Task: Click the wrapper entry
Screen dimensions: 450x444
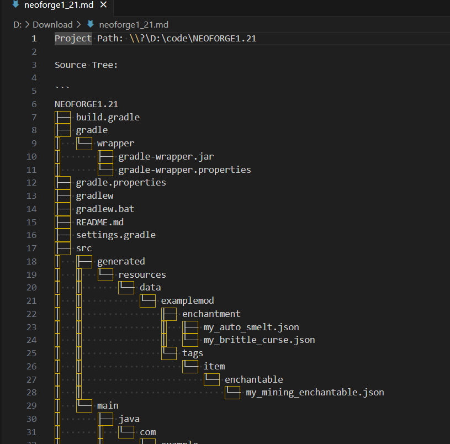Action: coord(115,144)
